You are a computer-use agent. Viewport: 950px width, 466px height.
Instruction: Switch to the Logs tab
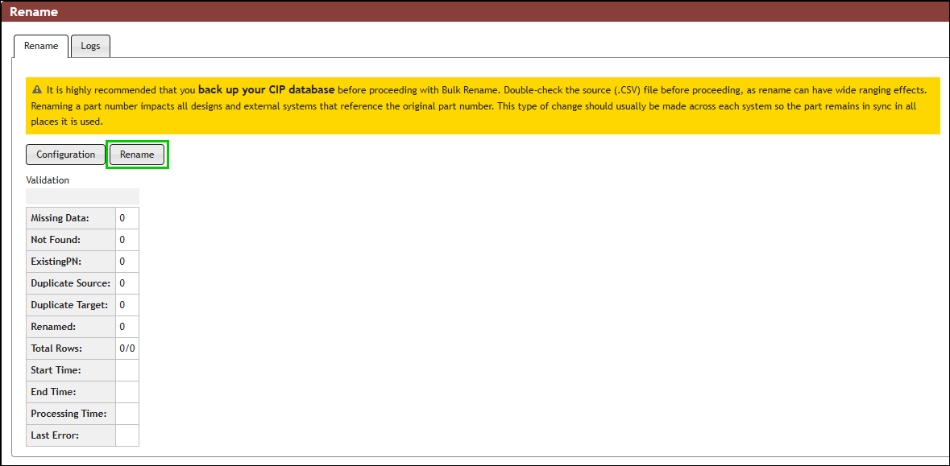click(x=90, y=46)
